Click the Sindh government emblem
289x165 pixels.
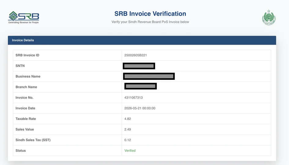(269, 17)
